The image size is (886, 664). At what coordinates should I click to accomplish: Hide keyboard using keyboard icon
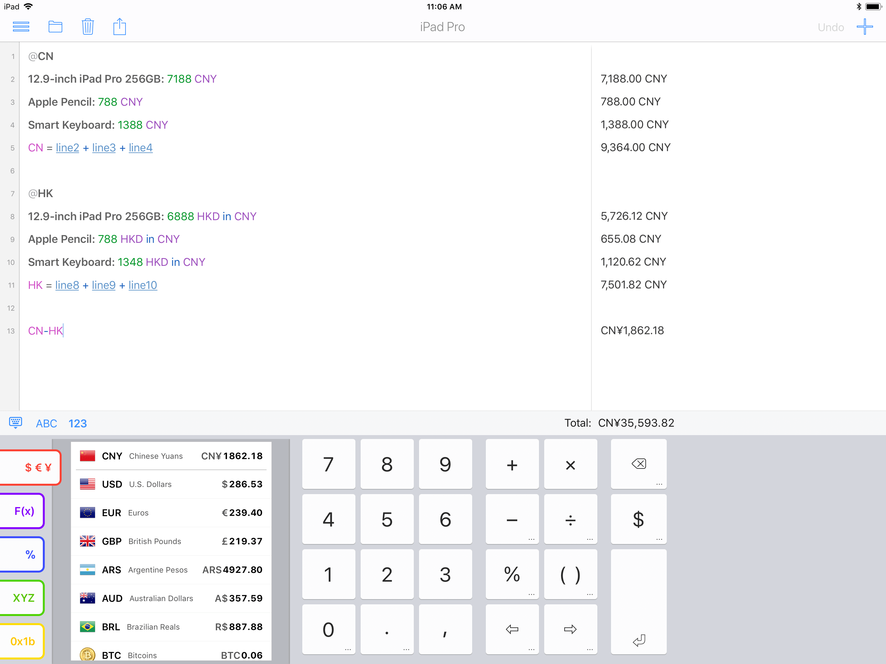coord(16,422)
